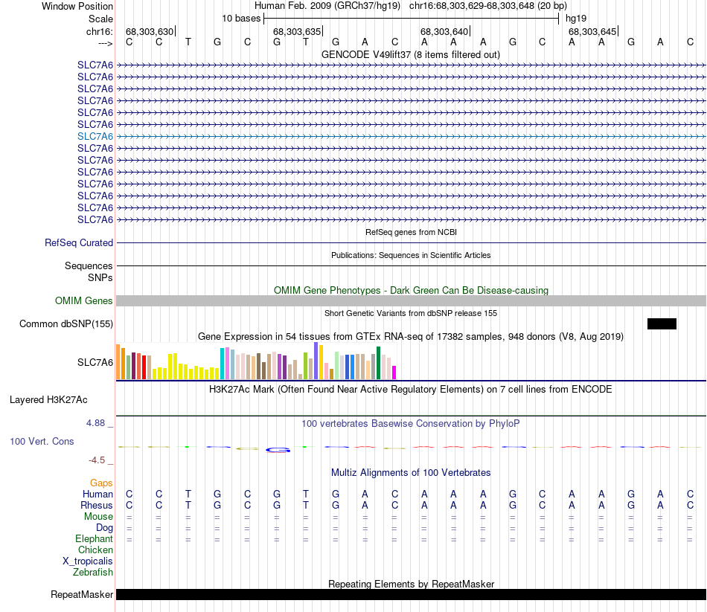Click the tallest blue-purple bar in GTEx chart

coord(316,361)
